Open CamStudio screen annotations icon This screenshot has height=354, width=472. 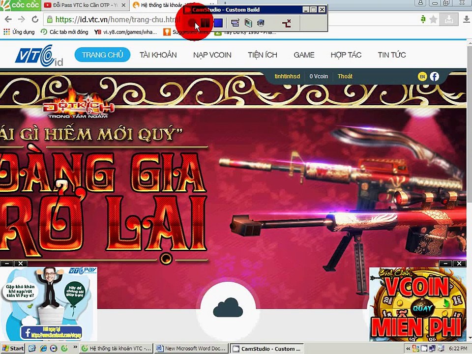(x=235, y=23)
